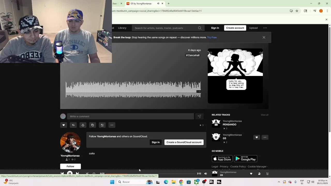Like the track with the heart icon

(x=64, y=125)
